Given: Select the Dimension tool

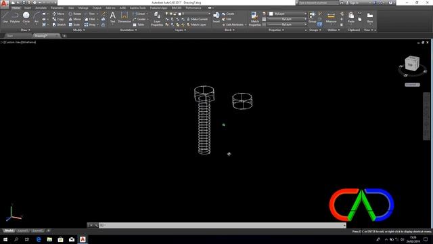Looking at the screenshot, I should [124, 17].
